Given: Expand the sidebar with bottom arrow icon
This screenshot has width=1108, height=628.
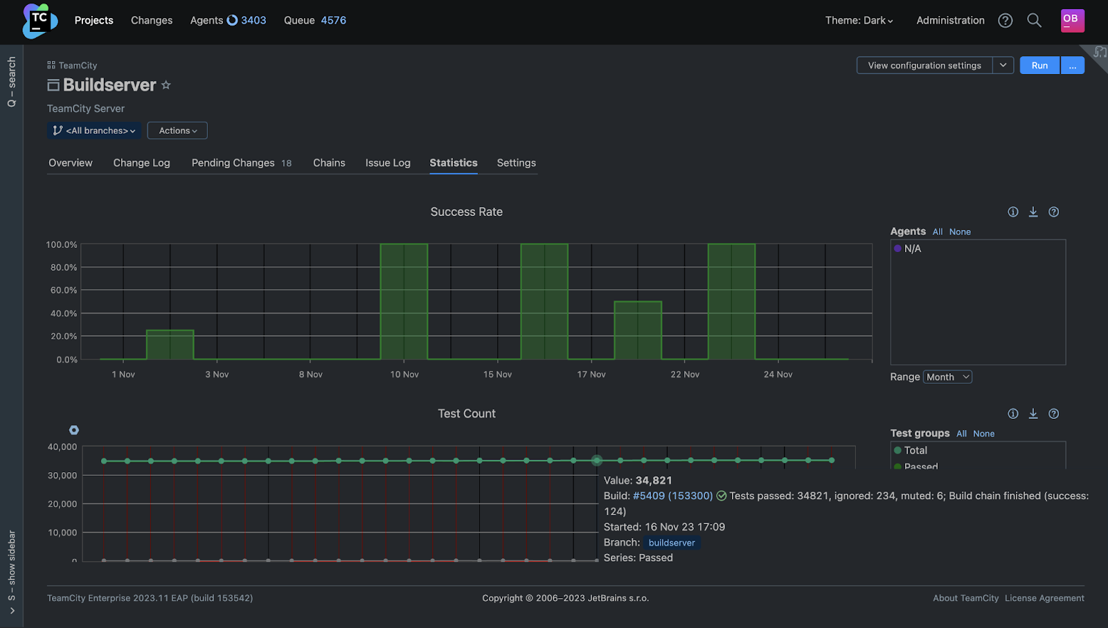Looking at the screenshot, I should pos(12,611).
